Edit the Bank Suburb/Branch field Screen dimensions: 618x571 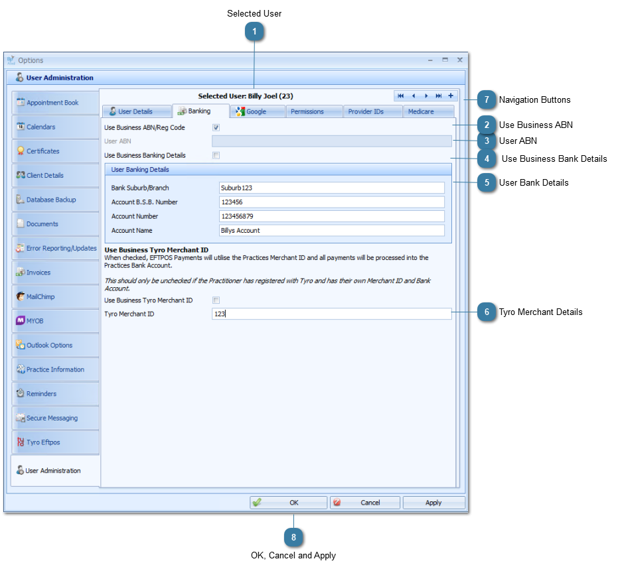pyautogui.click(x=332, y=188)
